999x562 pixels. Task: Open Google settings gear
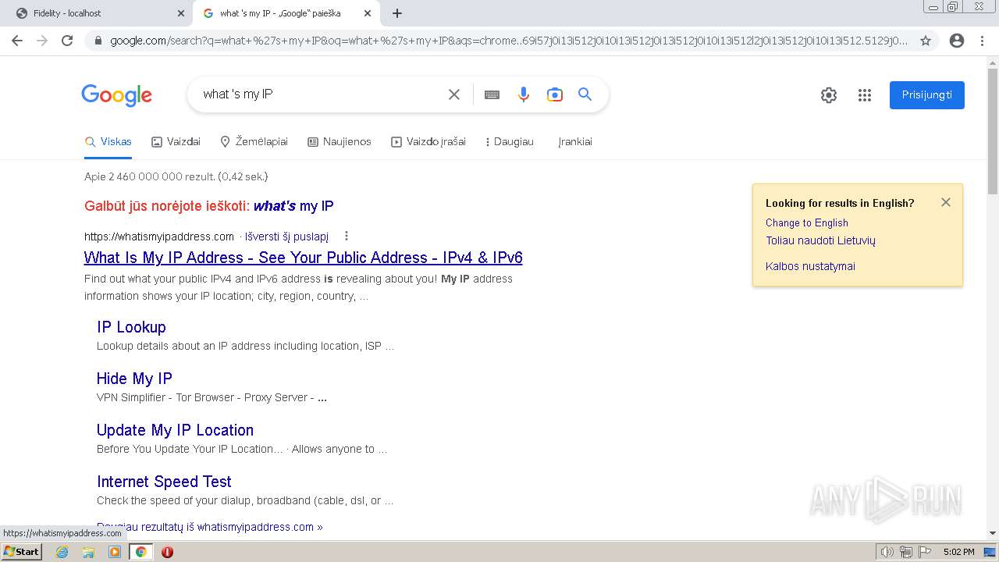829,95
